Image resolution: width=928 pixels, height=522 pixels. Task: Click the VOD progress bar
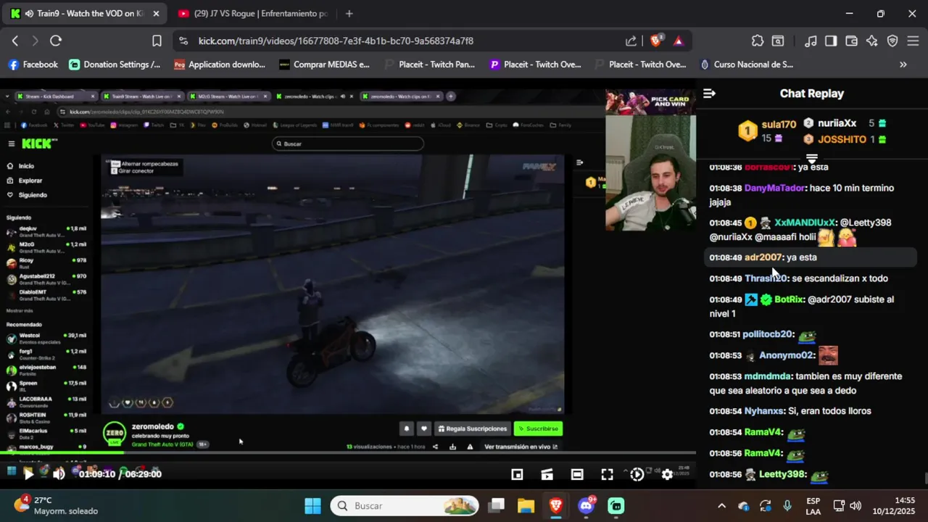point(348,453)
